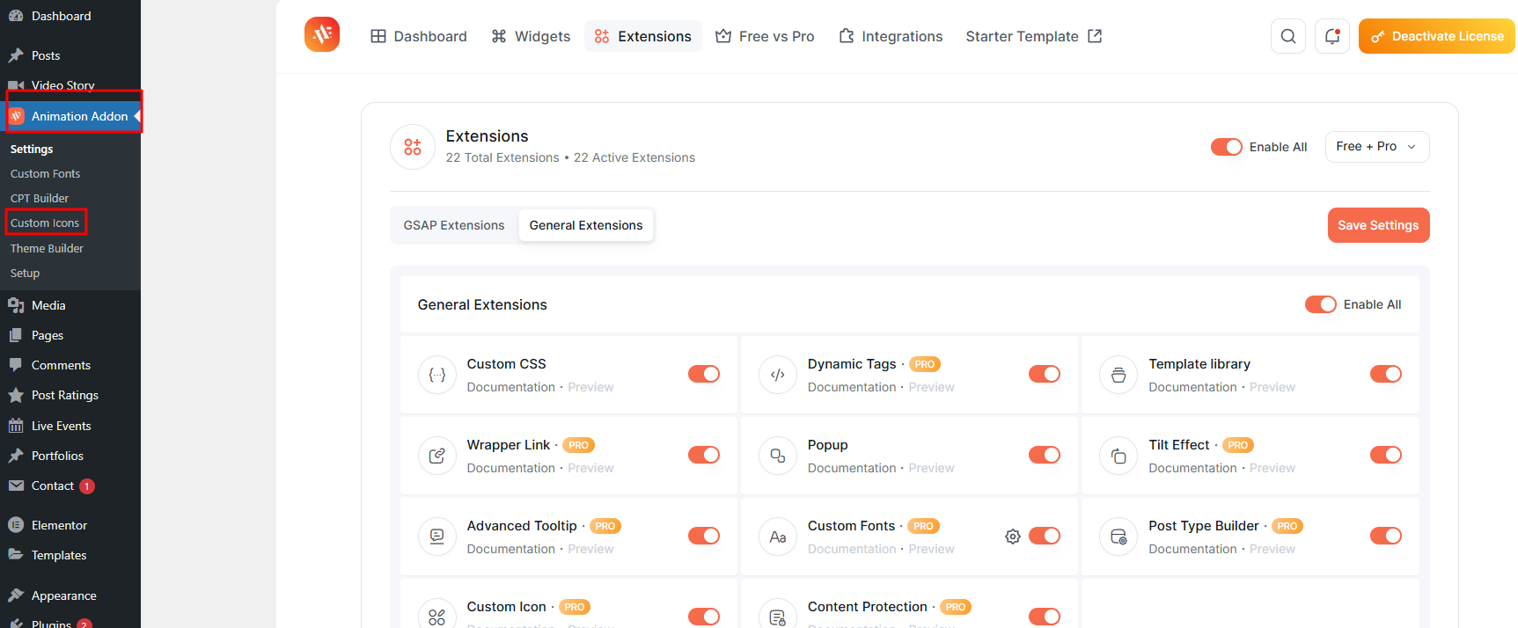Click the Post Ratings star icon
Image resolution: width=1518 pixels, height=628 pixels.
(16, 395)
